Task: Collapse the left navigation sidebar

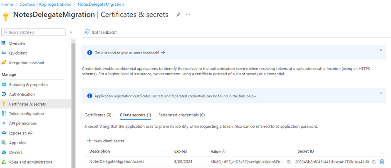Action: (71, 32)
